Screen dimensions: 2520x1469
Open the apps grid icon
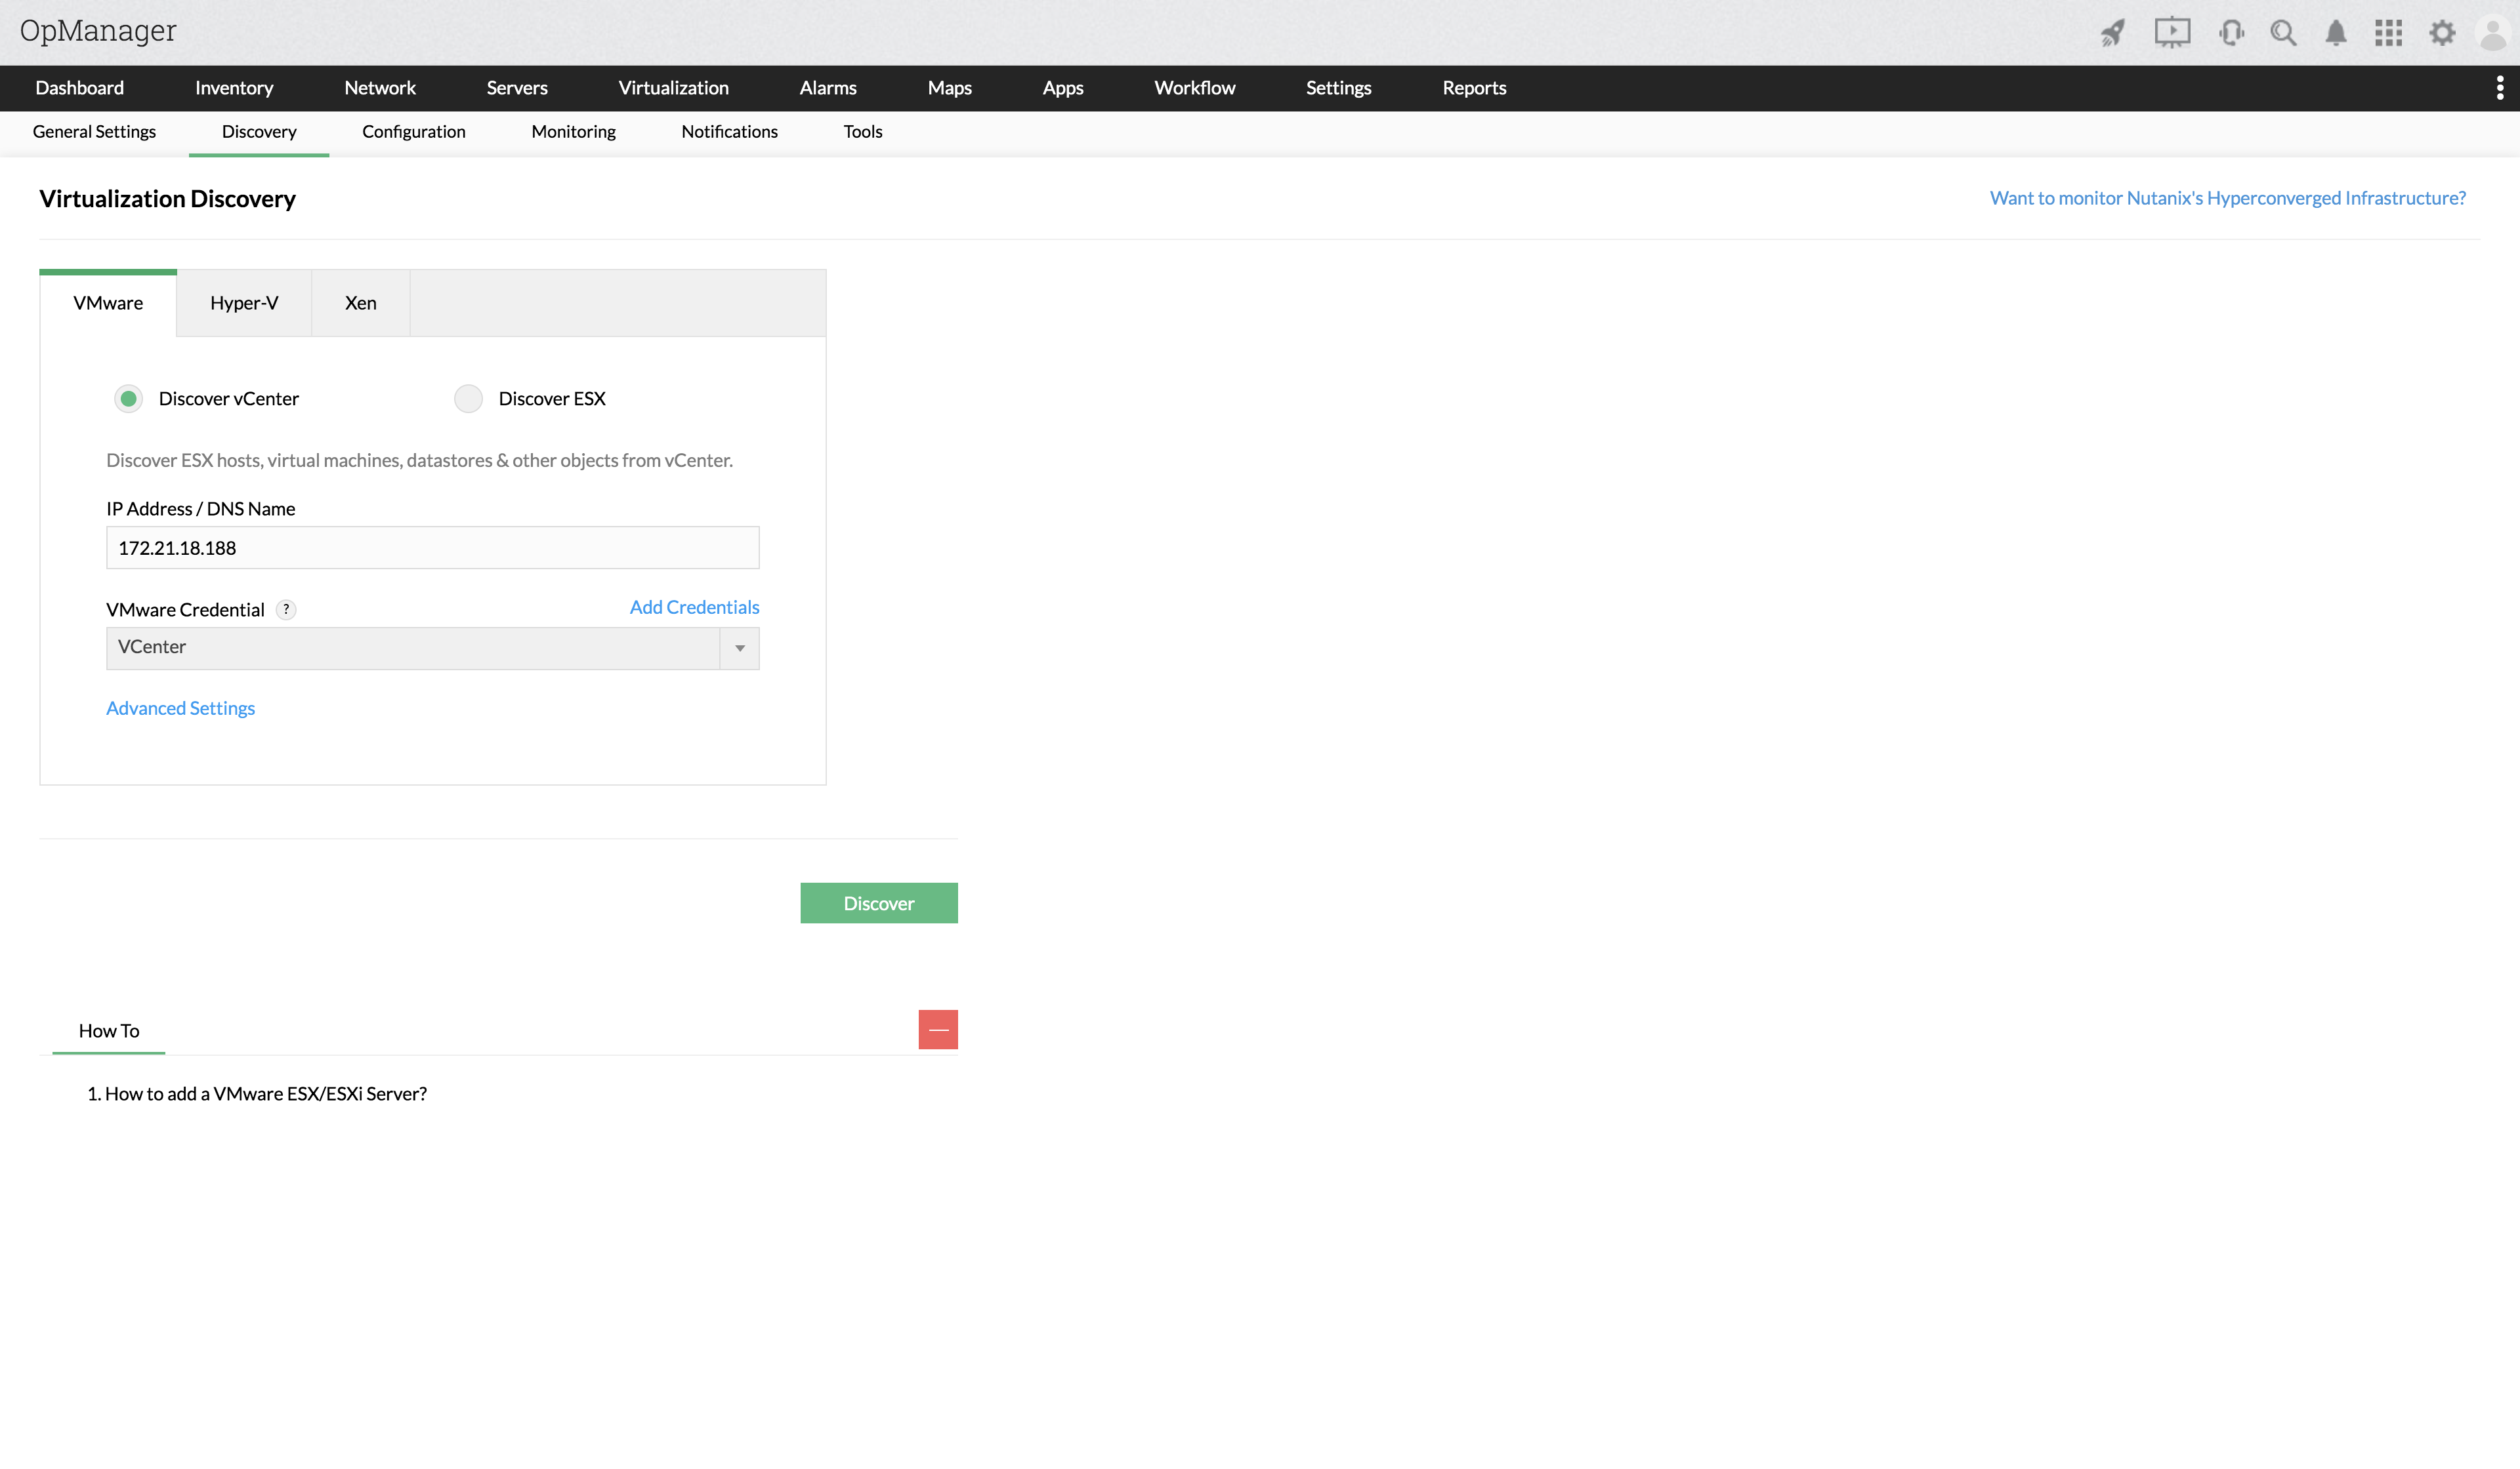pyautogui.click(x=2389, y=33)
